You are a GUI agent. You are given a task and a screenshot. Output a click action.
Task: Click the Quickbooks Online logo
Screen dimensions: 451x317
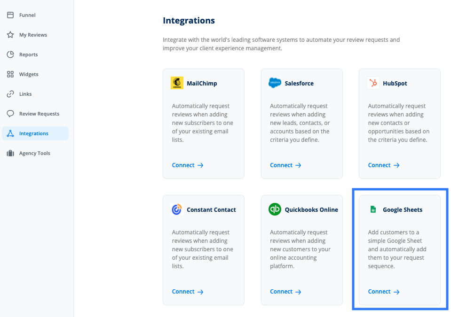(x=275, y=209)
